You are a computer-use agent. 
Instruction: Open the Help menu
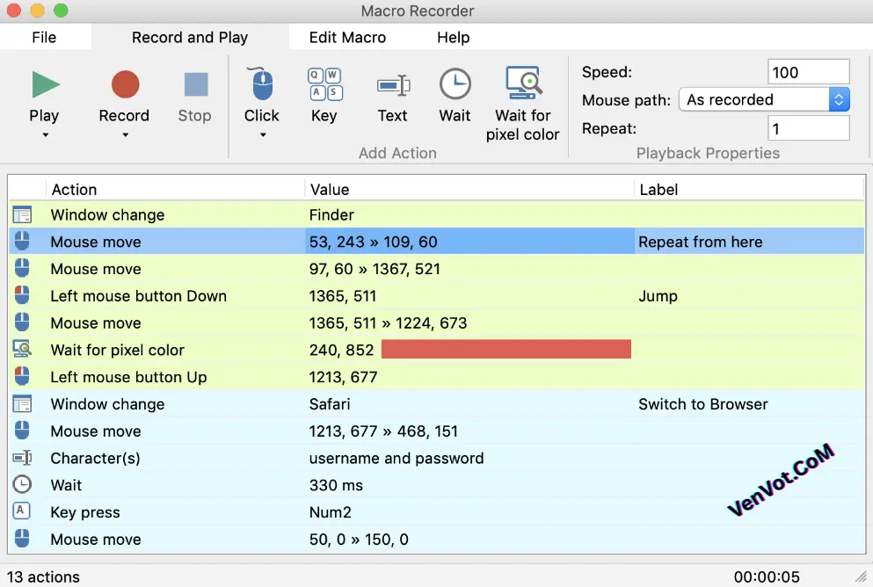tap(453, 37)
